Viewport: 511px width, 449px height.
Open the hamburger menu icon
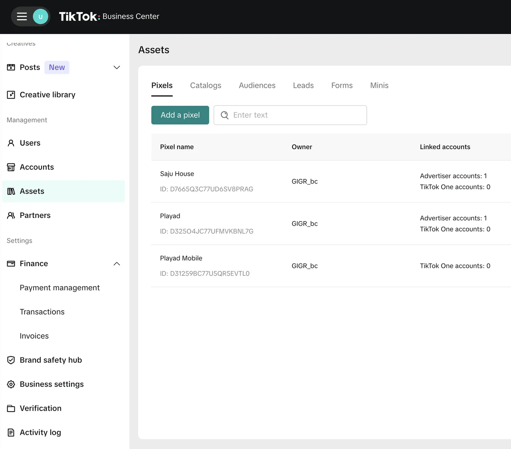22,16
